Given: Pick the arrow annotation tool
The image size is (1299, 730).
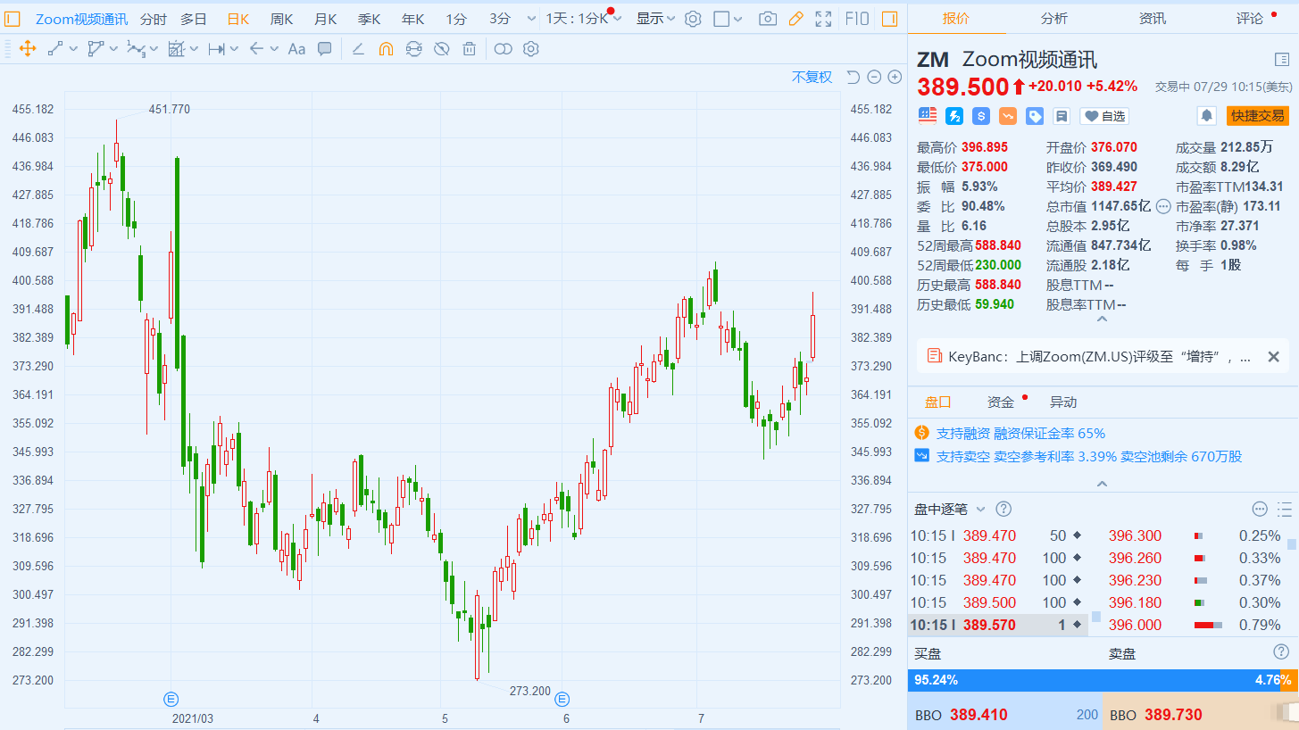Looking at the screenshot, I should coord(256,49).
